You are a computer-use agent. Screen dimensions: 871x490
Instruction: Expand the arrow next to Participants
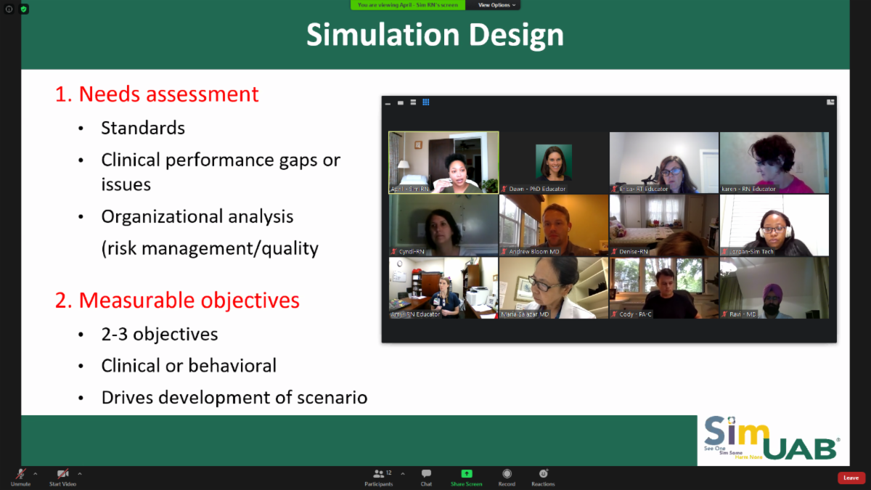(x=403, y=473)
